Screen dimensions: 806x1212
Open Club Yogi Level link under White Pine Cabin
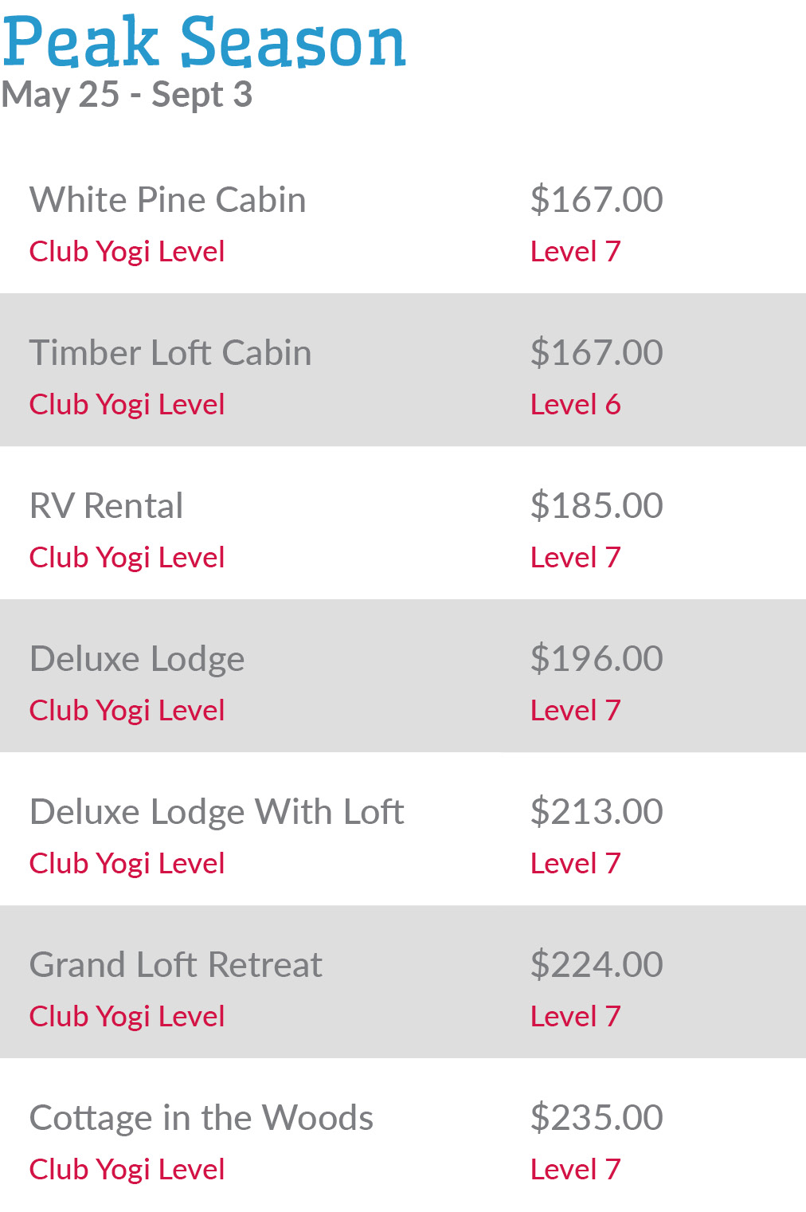click(127, 252)
